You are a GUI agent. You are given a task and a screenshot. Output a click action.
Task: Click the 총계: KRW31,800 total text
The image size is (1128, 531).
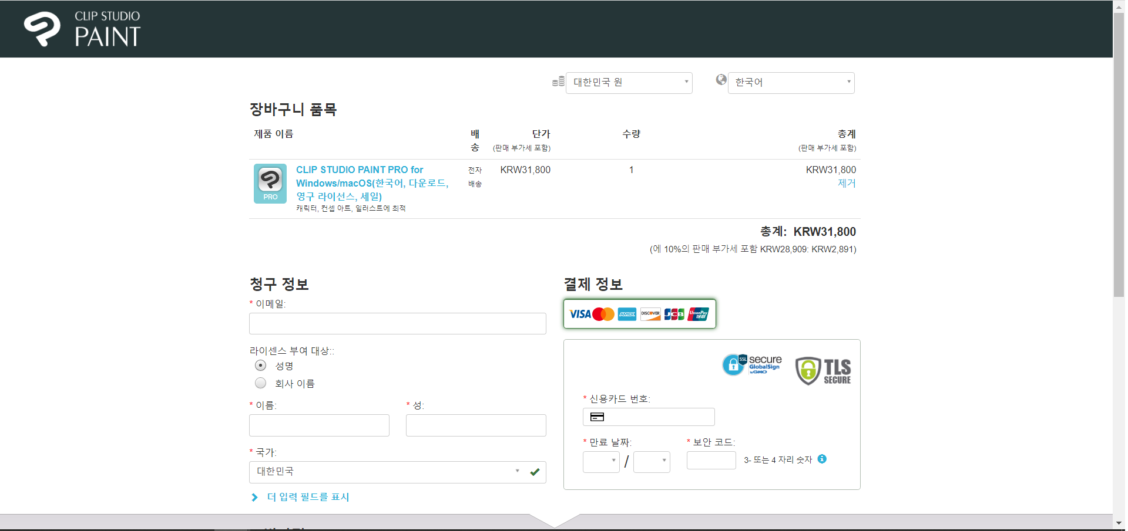click(x=808, y=232)
